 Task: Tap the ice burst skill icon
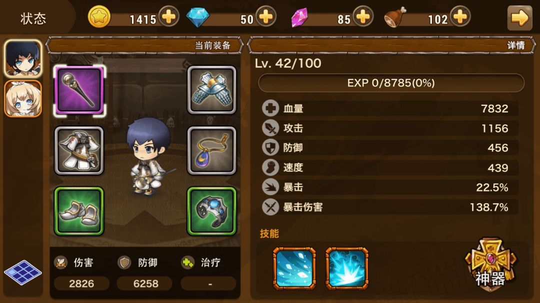pyautogui.click(x=347, y=268)
